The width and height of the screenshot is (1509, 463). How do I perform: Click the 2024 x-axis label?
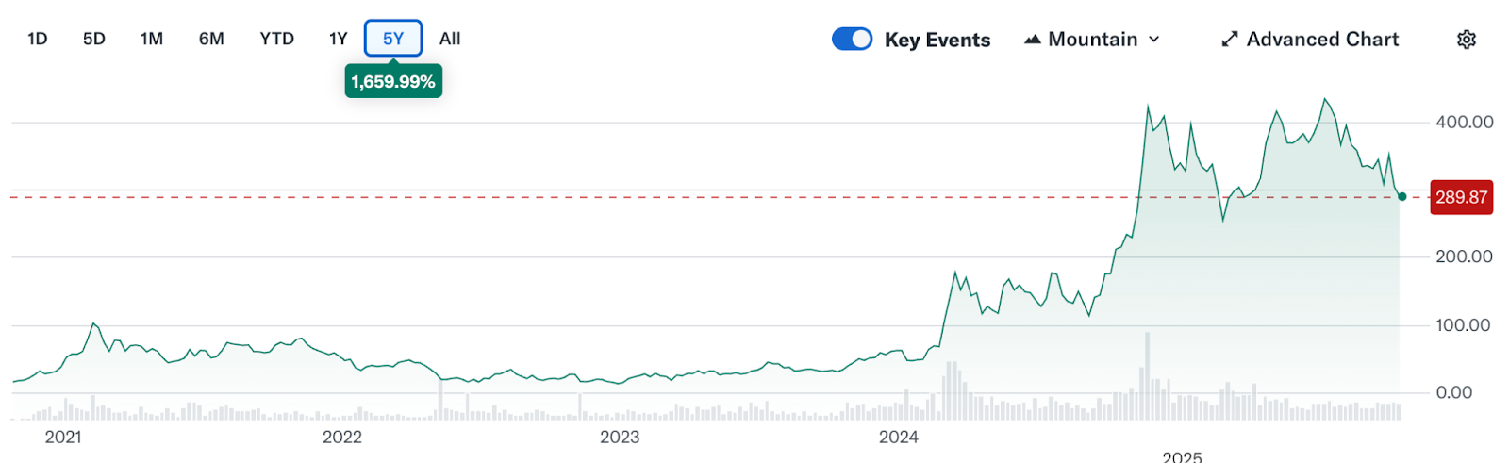[899, 437]
